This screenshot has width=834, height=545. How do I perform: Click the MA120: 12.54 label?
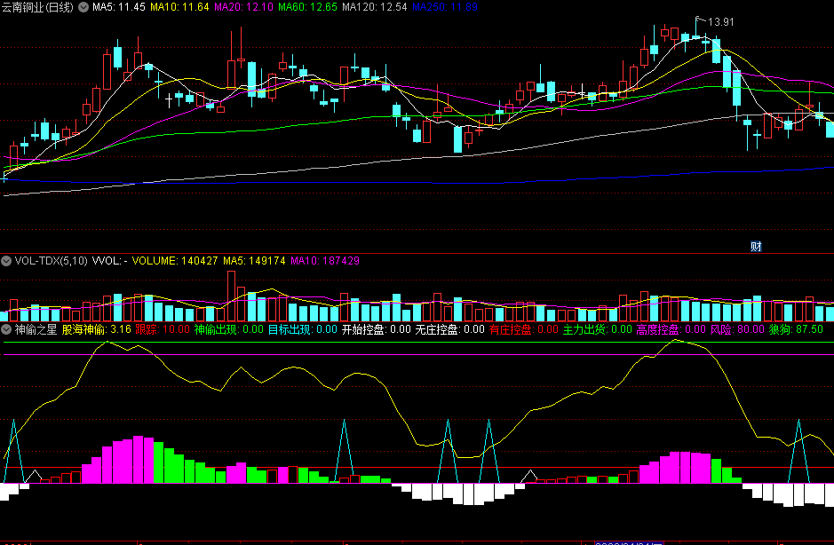pos(375,7)
